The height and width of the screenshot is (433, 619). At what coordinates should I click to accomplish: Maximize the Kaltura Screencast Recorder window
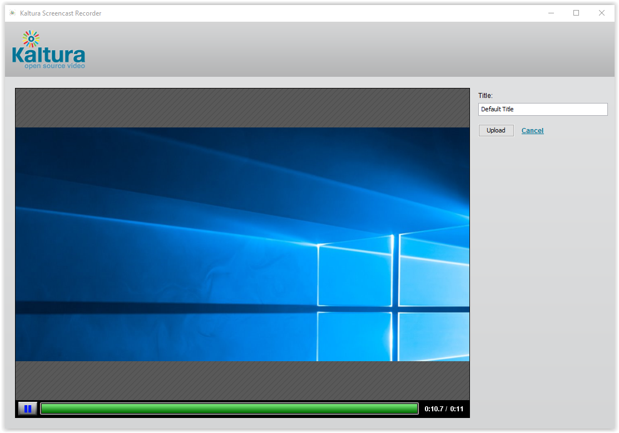[576, 13]
